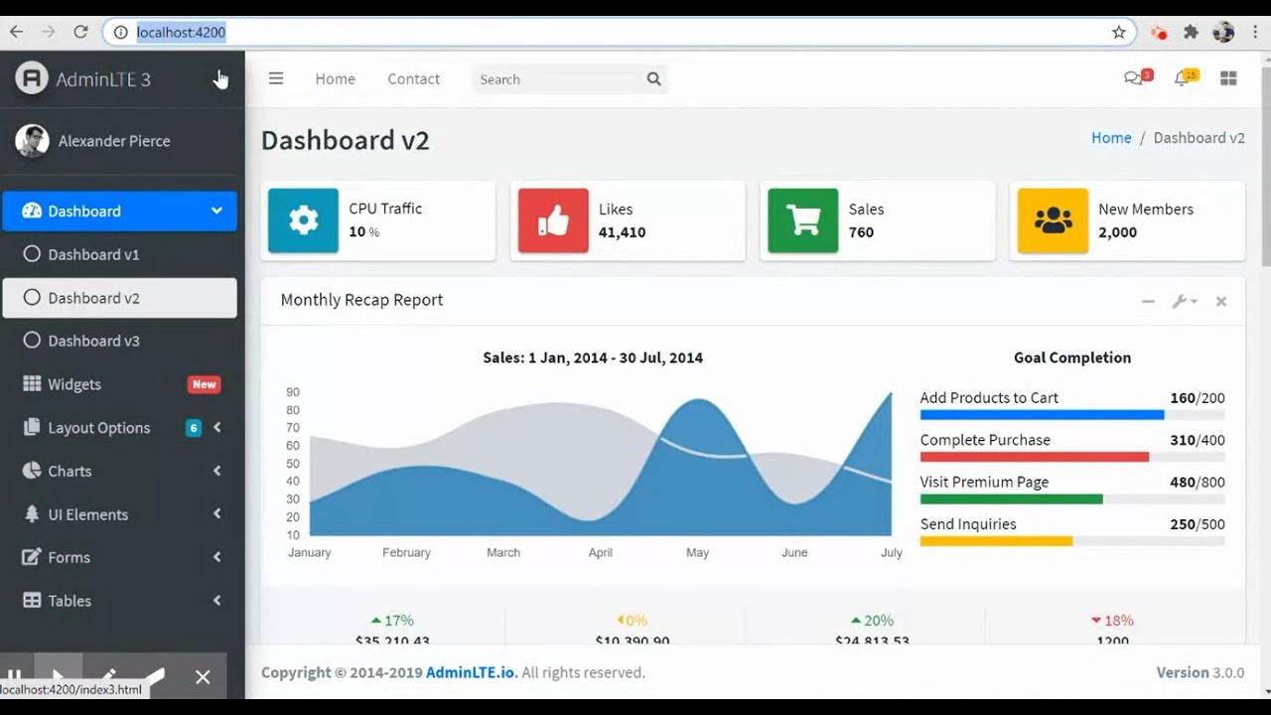The width and height of the screenshot is (1271, 715).
Task: Open Widgets in the sidebar
Action: pyautogui.click(x=74, y=384)
